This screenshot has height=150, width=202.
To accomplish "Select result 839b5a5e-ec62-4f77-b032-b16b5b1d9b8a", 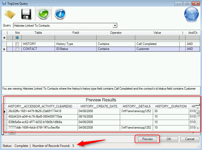I will coord(42,122).
